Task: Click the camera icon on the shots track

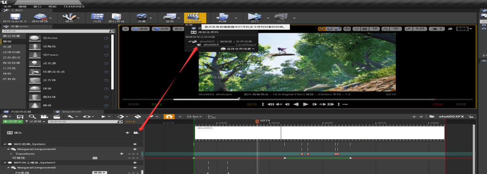Action: [136, 132]
